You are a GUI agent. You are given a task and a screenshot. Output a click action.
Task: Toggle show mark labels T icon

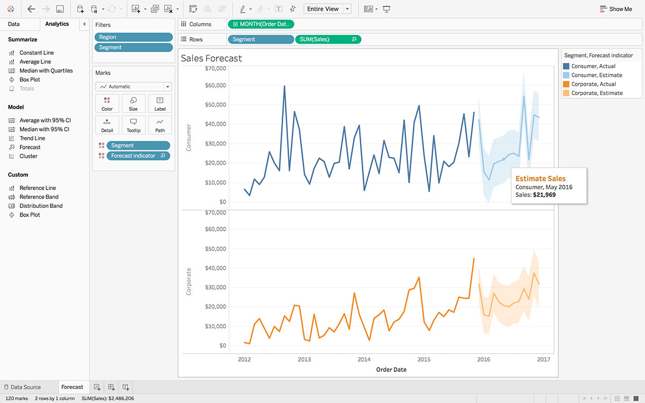pyautogui.click(x=278, y=9)
